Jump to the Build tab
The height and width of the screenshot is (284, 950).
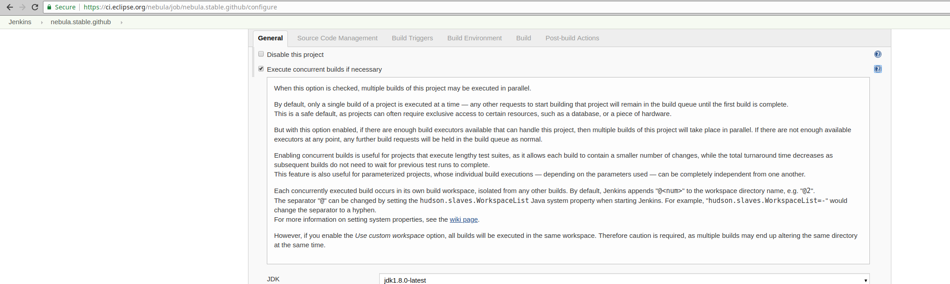523,38
